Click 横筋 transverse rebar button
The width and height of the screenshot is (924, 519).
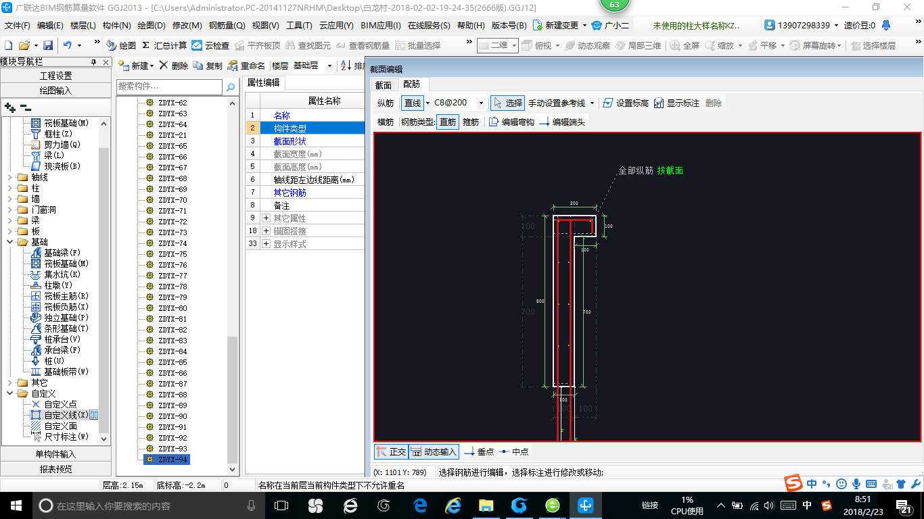click(x=386, y=122)
